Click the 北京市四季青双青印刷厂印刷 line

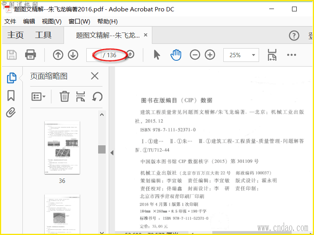(172, 197)
